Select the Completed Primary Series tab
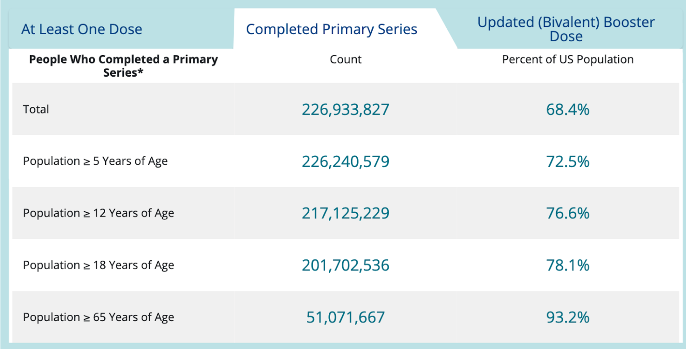 pyautogui.click(x=332, y=29)
